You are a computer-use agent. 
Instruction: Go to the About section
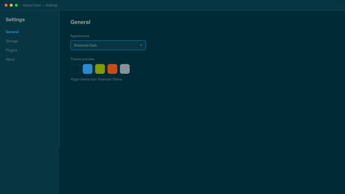pos(10,59)
